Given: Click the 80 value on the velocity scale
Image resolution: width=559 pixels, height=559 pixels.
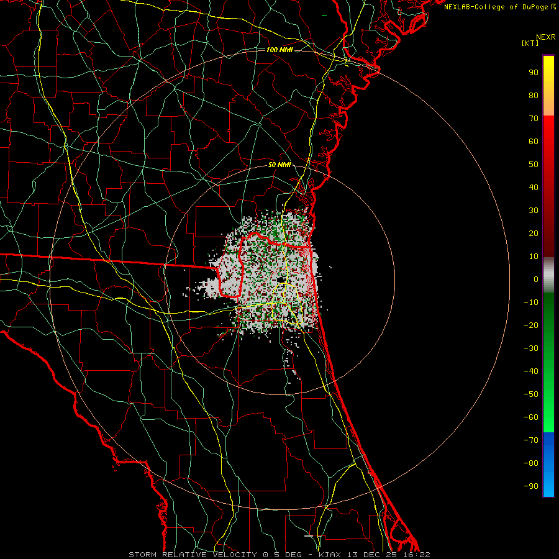Looking at the screenshot, I should point(534,96).
